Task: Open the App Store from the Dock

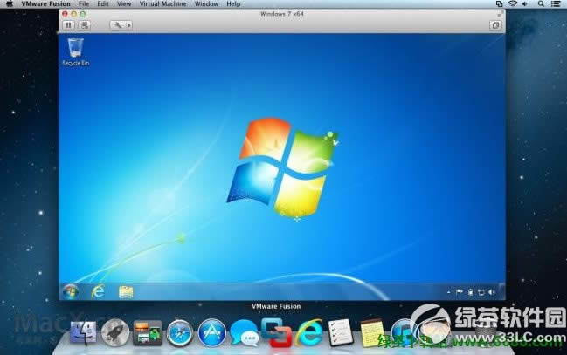Action: (212, 332)
